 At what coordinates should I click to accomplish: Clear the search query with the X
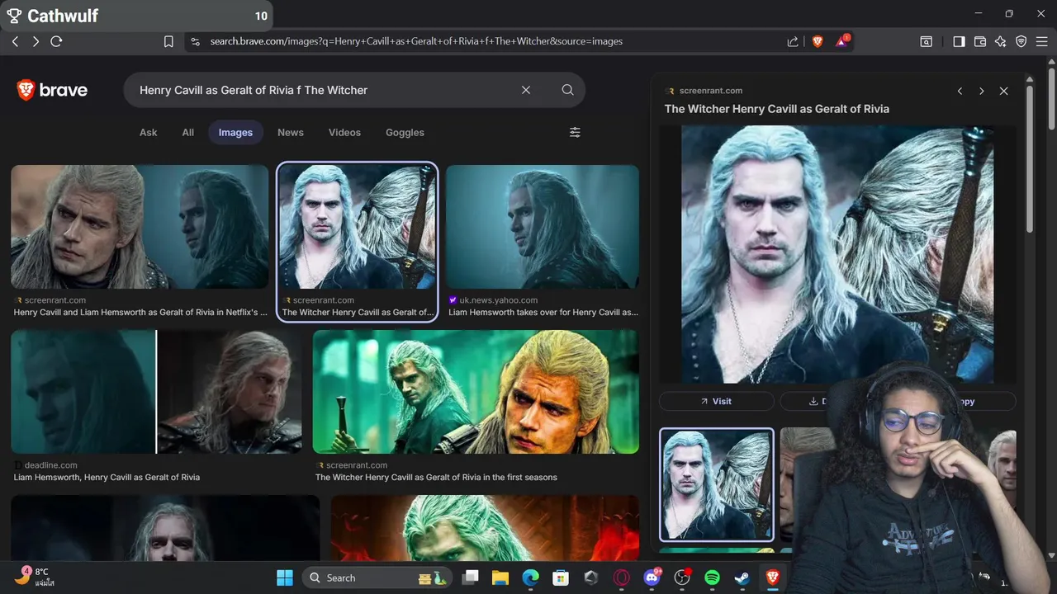pos(526,90)
